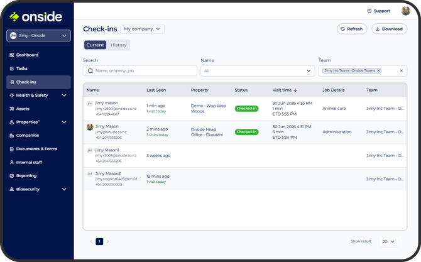Click the Team filter input field
The height and width of the screenshot is (262, 421).
[363, 71]
